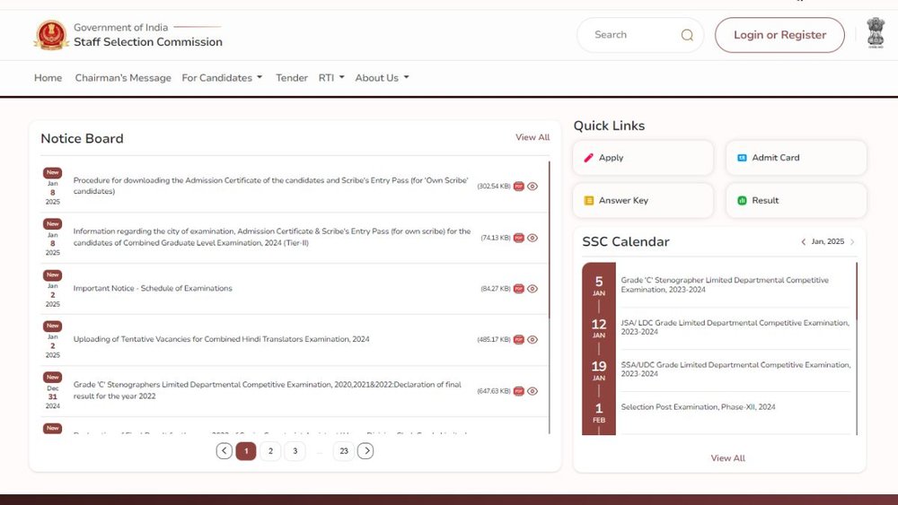Click the SSC logo emblem
This screenshot has height=505, width=898.
click(x=50, y=35)
